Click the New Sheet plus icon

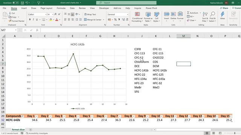pos(31,130)
